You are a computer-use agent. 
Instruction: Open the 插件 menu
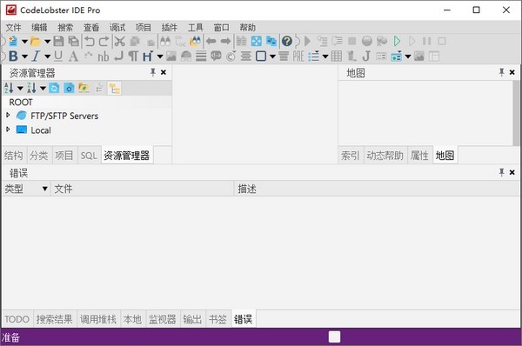(170, 27)
